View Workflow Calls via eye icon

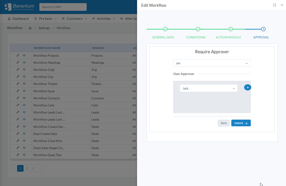click(x=24, y=105)
